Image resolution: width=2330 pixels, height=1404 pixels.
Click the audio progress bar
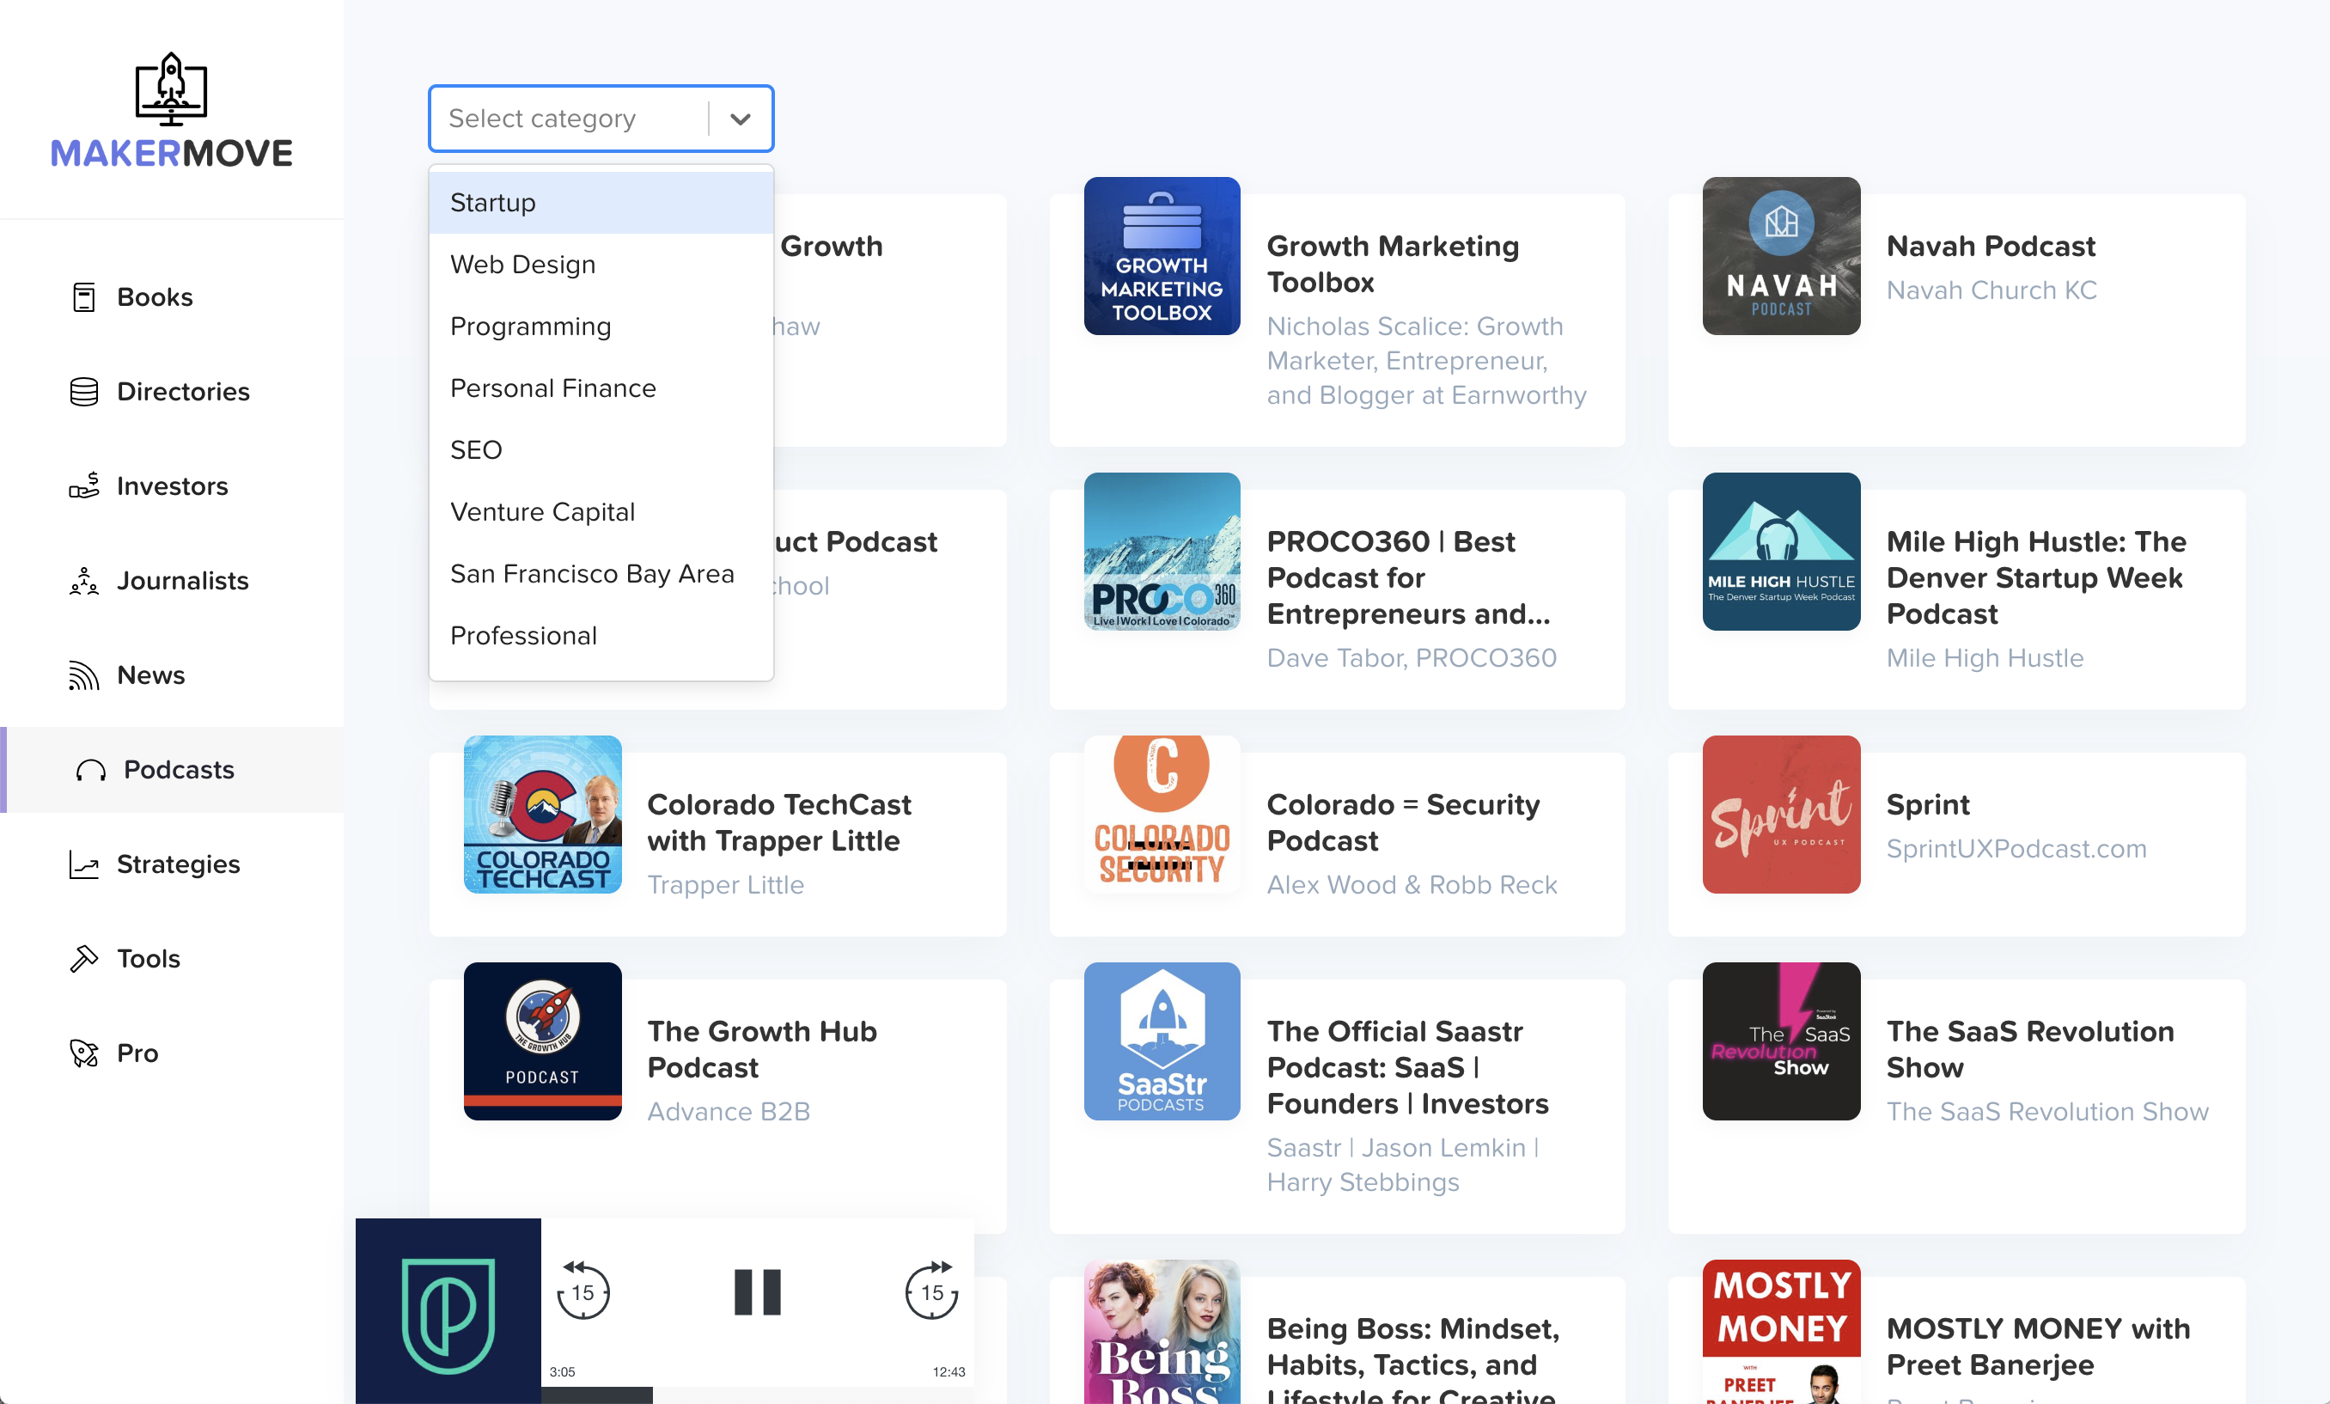coord(757,1395)
